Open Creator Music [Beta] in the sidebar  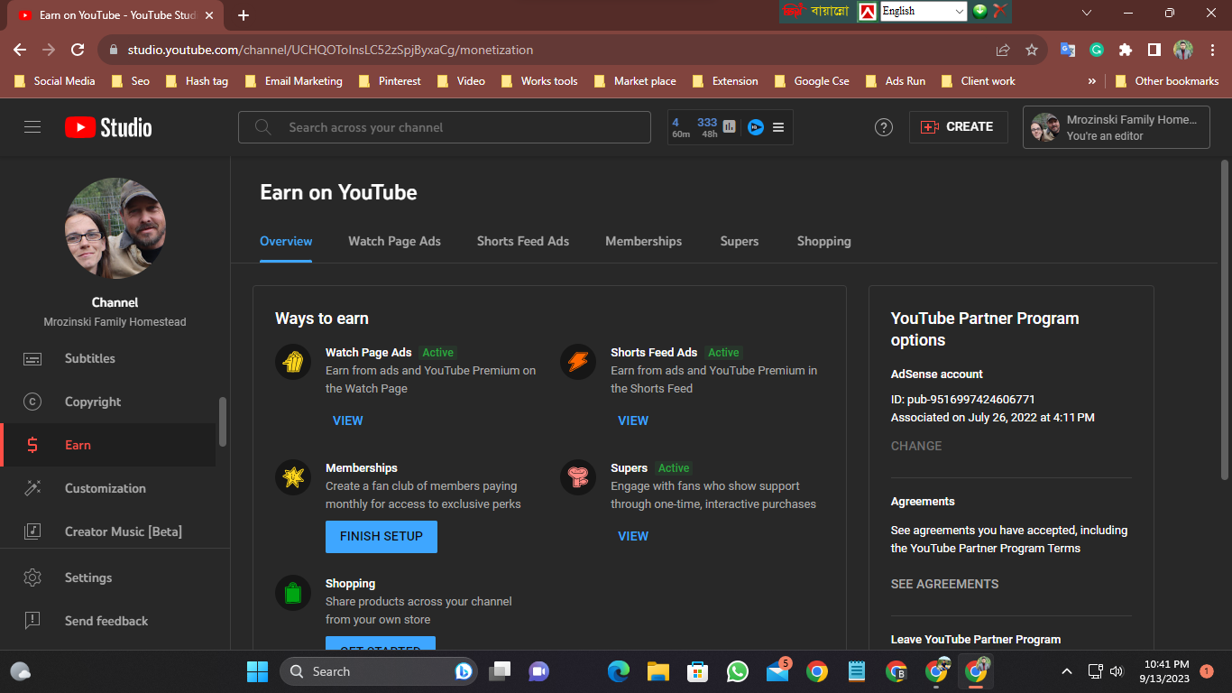tap(108, 531)
